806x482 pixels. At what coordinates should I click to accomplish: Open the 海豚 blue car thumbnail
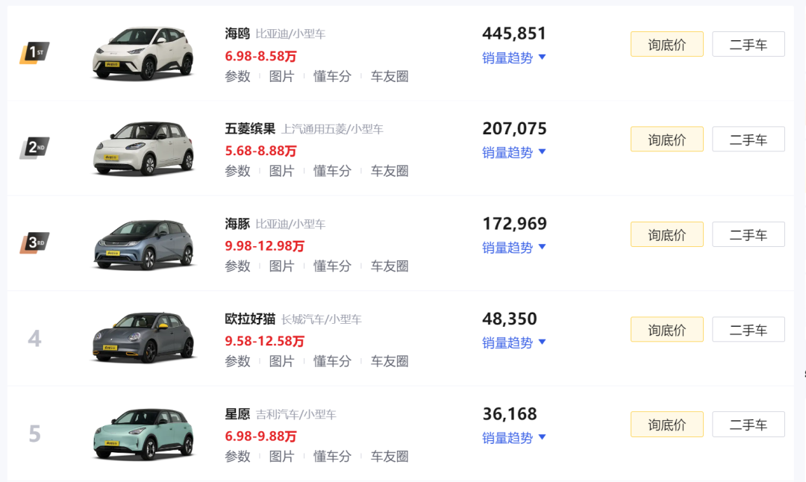[143, 244]
